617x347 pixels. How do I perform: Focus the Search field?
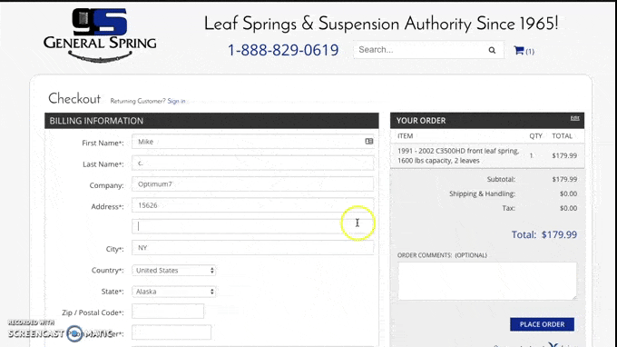(421, 50)
